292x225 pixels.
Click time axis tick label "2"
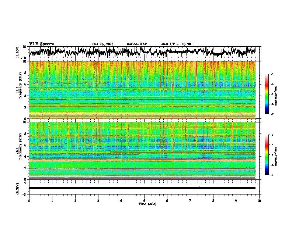coord(75,201)
